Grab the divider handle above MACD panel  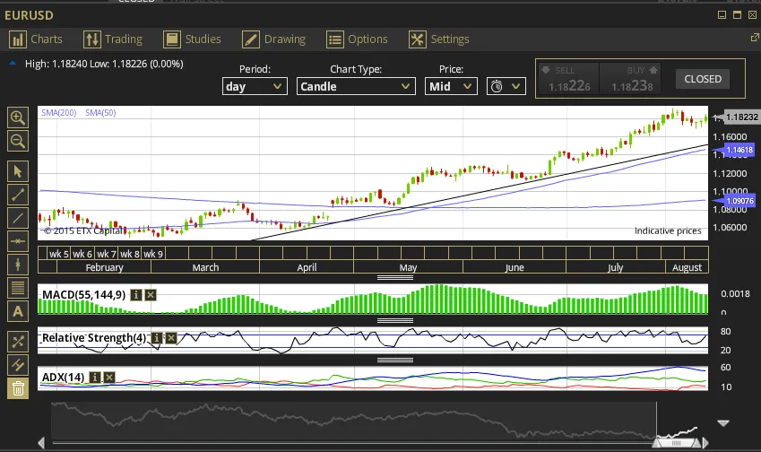tap(395, 278)
